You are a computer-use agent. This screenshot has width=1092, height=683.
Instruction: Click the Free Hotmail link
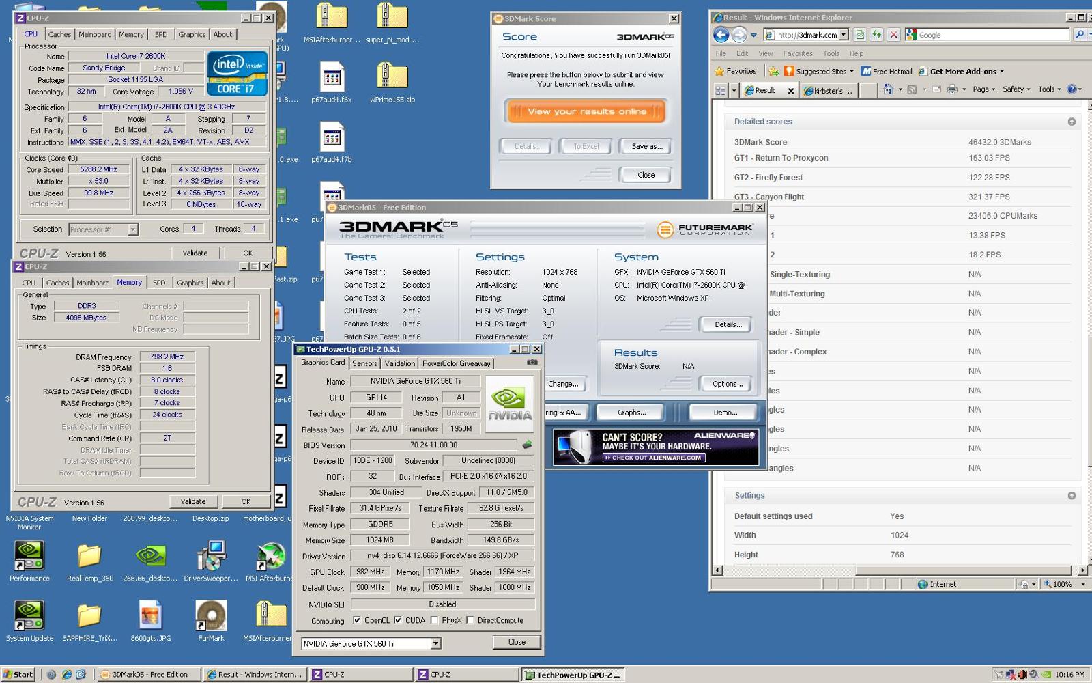point(887,71)
